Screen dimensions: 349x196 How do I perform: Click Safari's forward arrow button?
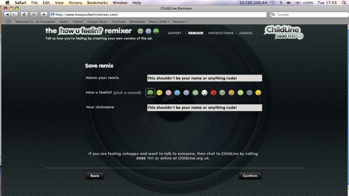pos(14,14)
